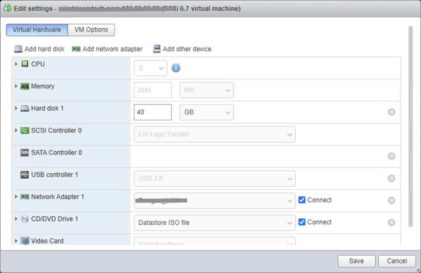
Task: Click the Save button
Action: coord(356,261)
